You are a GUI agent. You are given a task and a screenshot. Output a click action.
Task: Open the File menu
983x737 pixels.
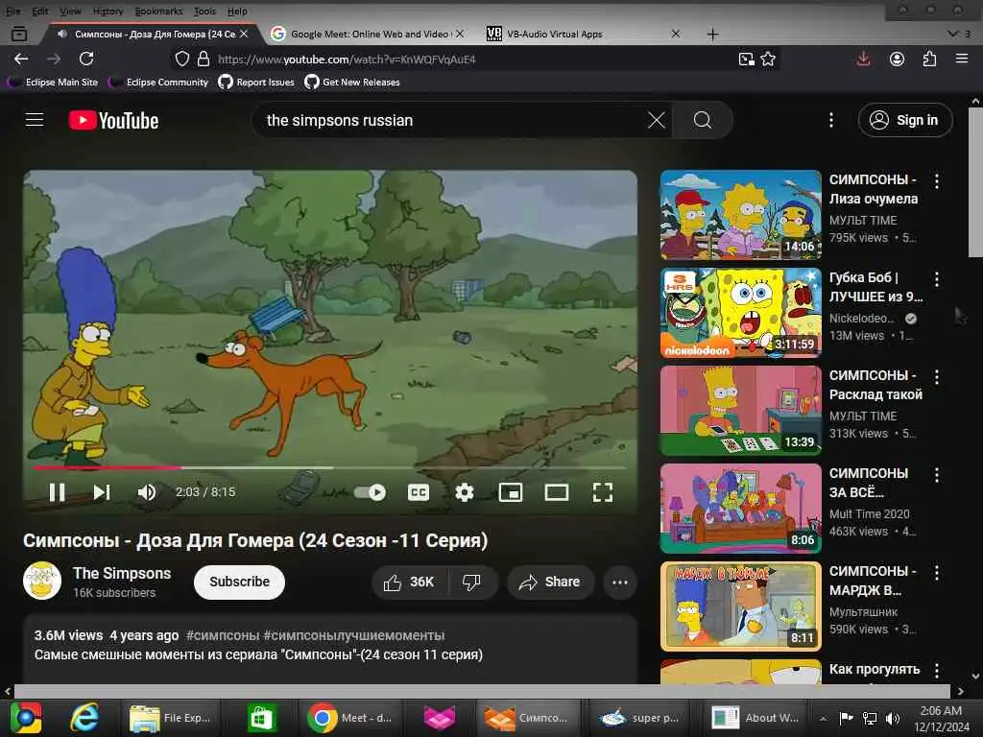(x=12, y=11)
